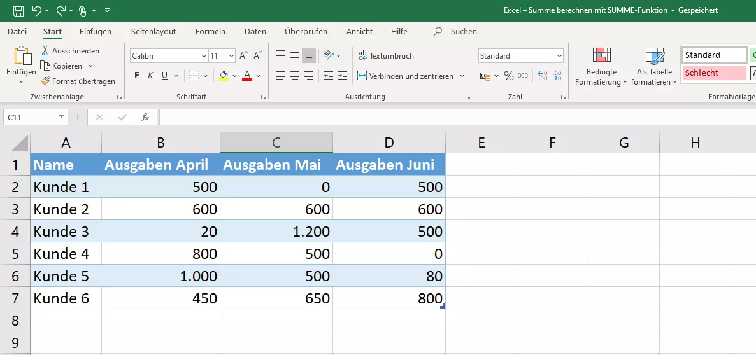756x355 pixels.
Task: Remove a decimal place
Action: [x=557, y=76]
